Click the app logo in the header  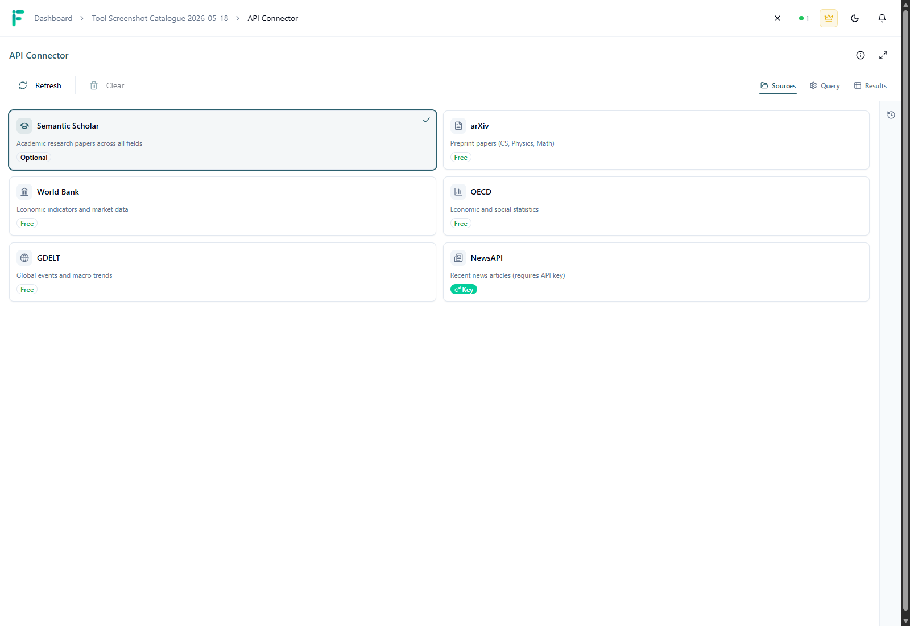[18, 18]
